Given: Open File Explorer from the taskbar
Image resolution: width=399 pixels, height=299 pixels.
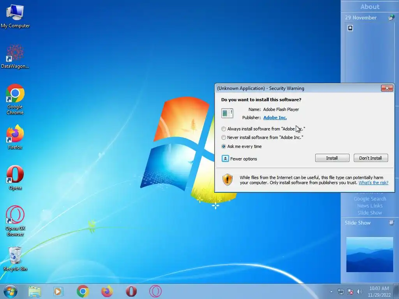Looking at the screenshot, I should tap(35, 291).
